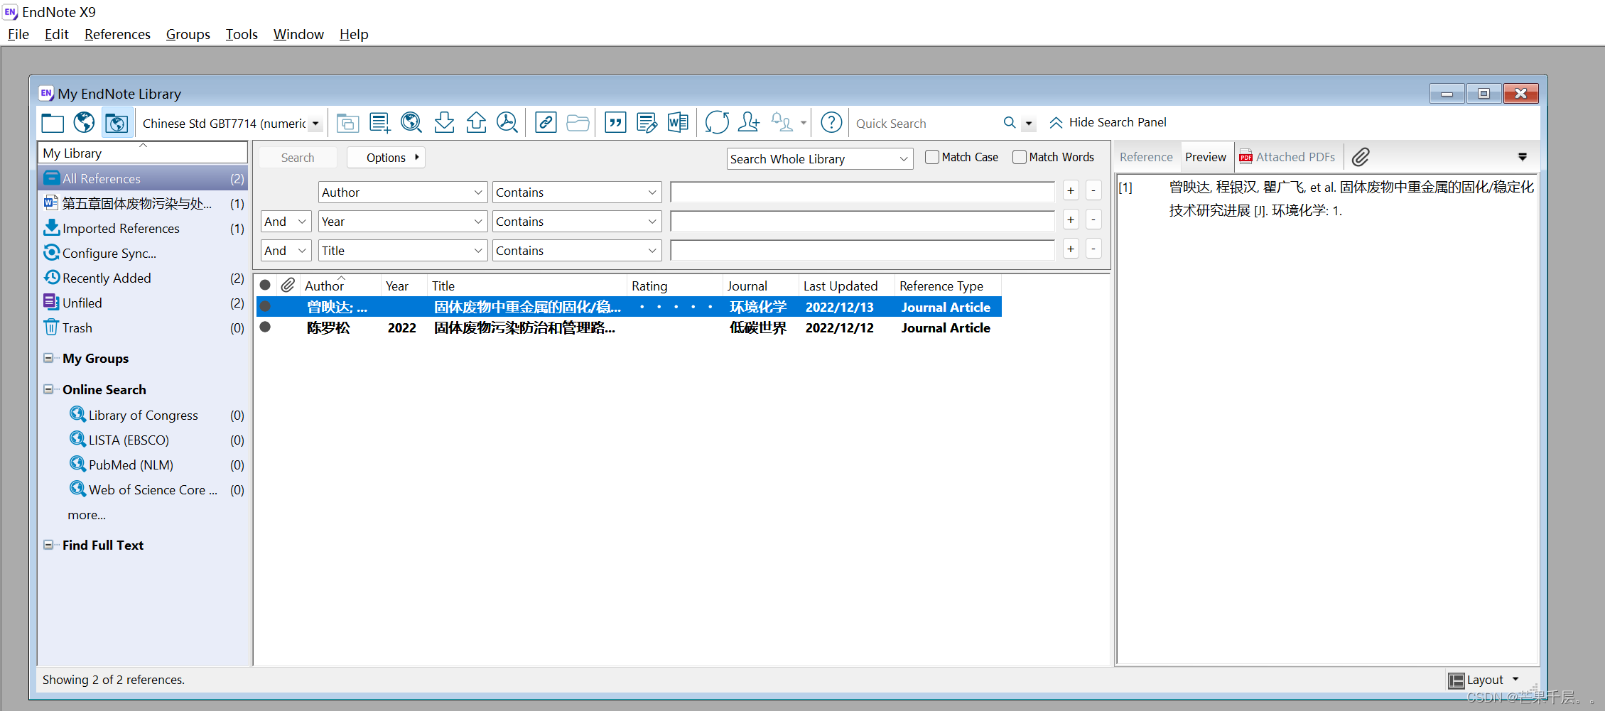Image resolution: width=1605 pixels, height=711 pixels.
Task: Select the 陈罗松 2022 reference row
Action: pos(629,327)
